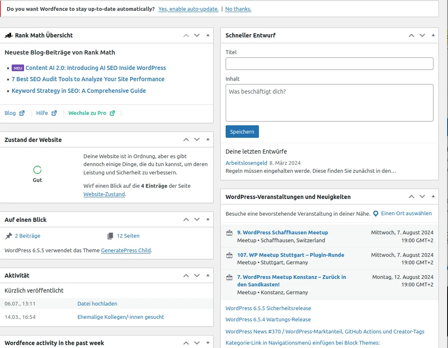
Task: Move Zustand der Website panel up
Action: (x=186, y=140)
